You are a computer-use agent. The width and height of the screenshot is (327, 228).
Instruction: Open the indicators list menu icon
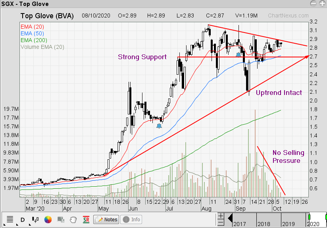pos(10,219)
